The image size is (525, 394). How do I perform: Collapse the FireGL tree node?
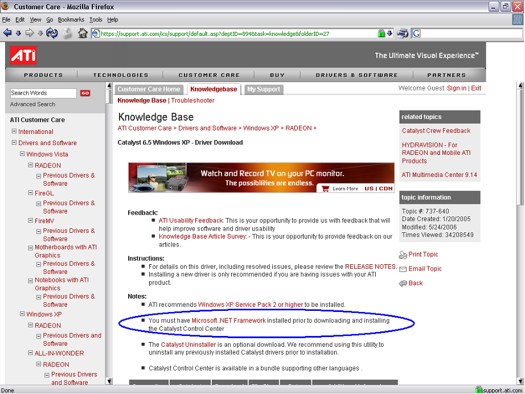[31, 193]
